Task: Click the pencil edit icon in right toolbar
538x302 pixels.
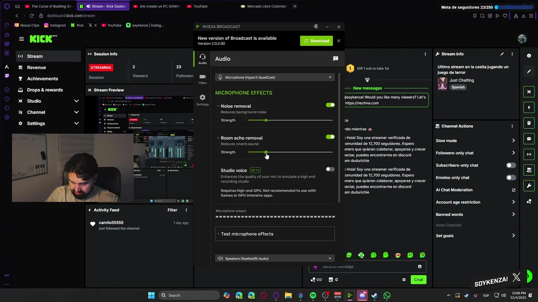Action: tap(529, 71)
